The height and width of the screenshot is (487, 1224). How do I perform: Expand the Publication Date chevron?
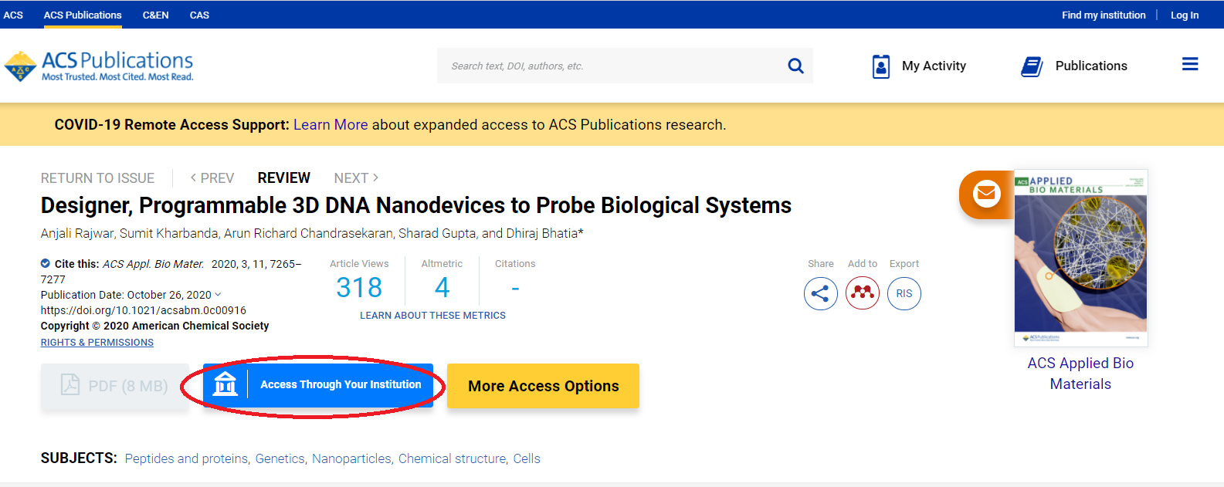point(218,294)
